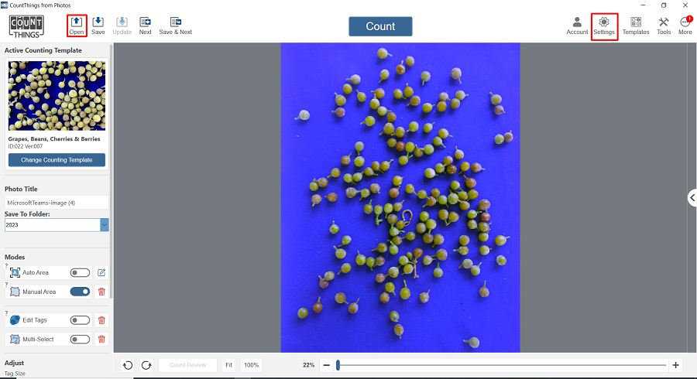Image resolution: width=697 pixels, height=379 pixels.
Task: Click the rotate left icon
Action: click(x=129, y=365)
